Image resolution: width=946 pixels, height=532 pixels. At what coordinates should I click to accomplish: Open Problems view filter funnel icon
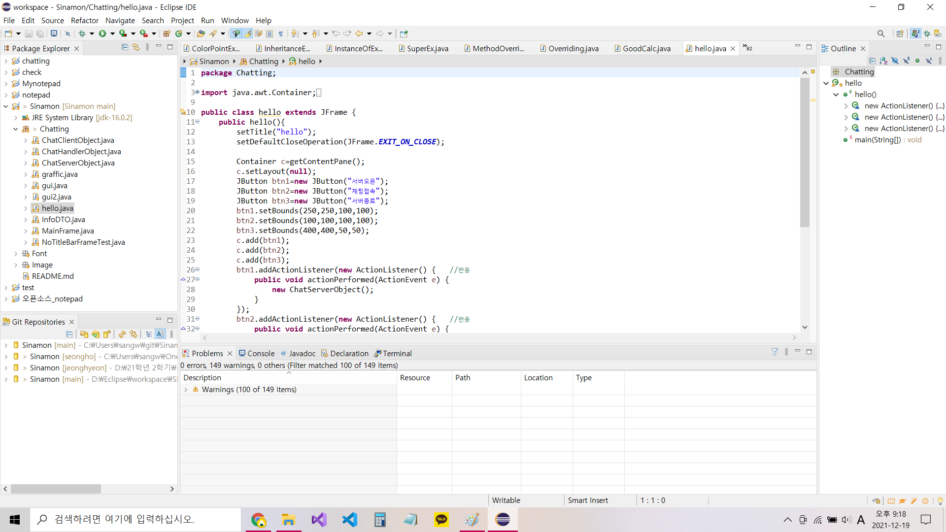pyautogui.click(x=775, y=352)
